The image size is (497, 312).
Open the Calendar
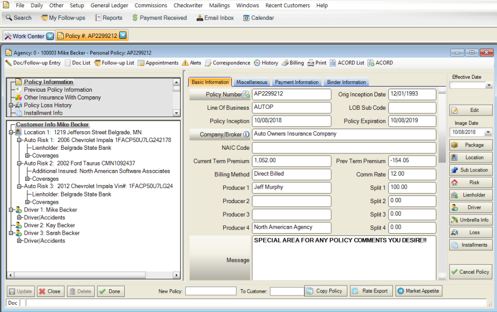[x=258, y=17]
